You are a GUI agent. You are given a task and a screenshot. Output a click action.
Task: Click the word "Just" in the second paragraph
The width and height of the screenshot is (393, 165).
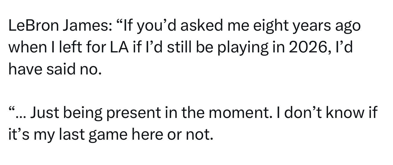43,113
